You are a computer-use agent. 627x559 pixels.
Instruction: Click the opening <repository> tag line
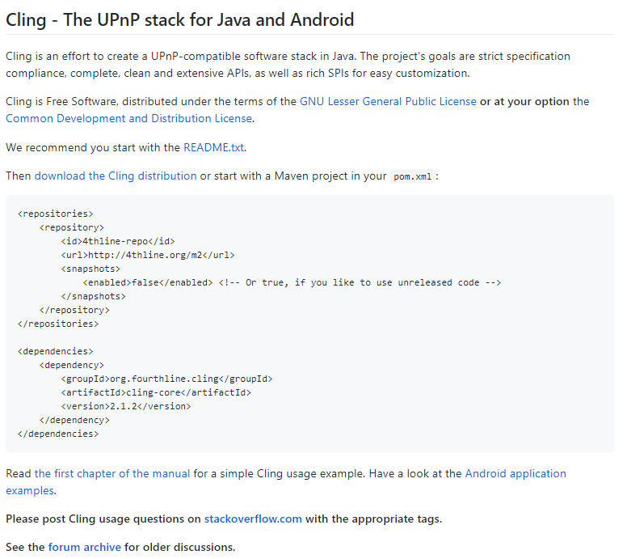pyautogui.click(x=72, y=227)
